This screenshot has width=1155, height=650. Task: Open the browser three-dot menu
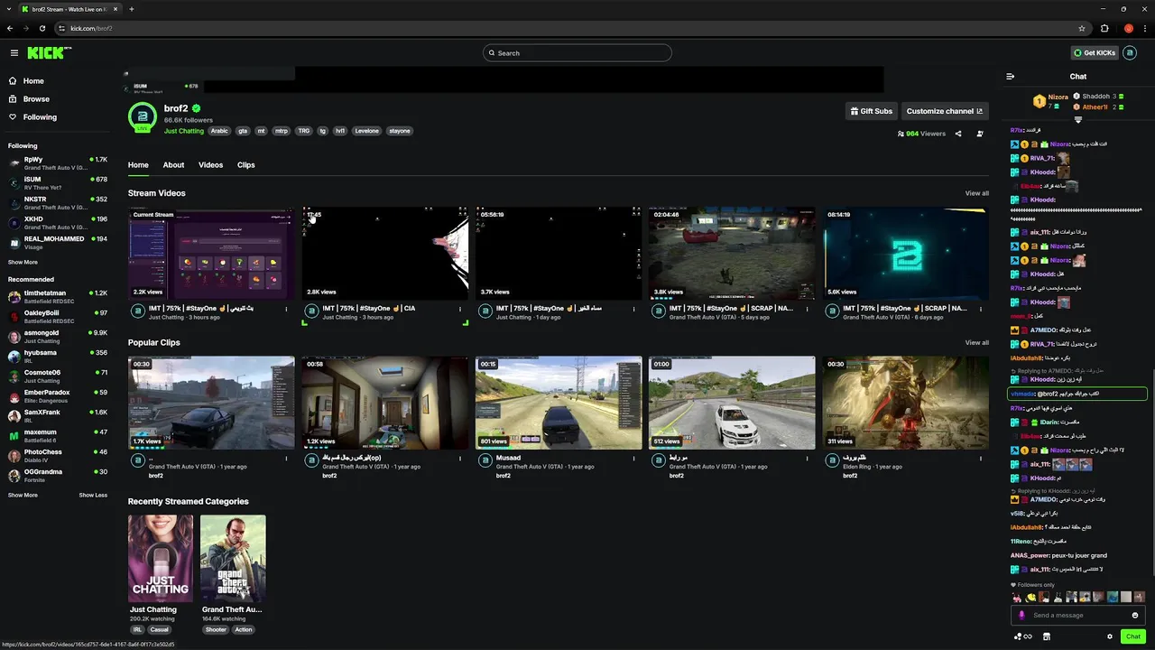pyautogui.click(x=1145, y=28)
